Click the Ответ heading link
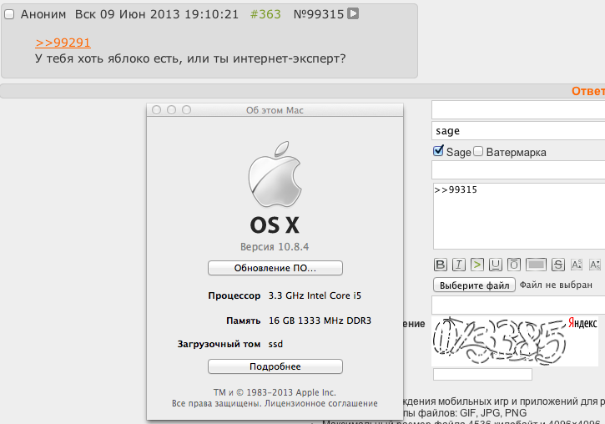This screenshot has width=605, height=424. pos(588,91)
